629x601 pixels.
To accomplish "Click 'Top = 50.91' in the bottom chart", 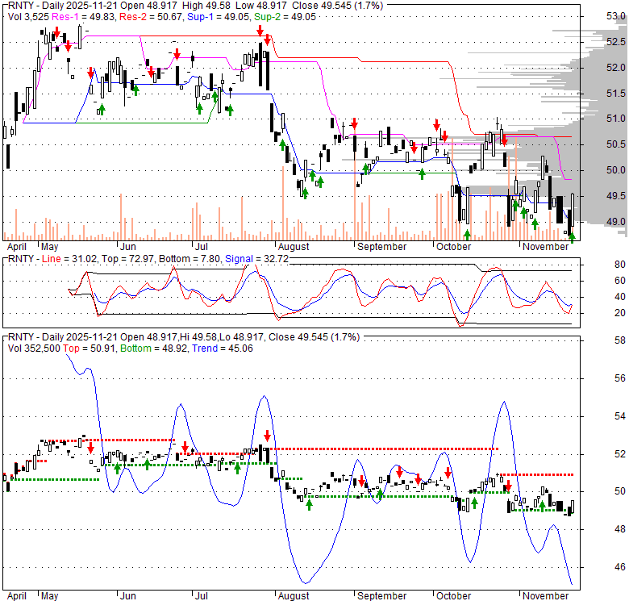I will (x=90, y=348).
